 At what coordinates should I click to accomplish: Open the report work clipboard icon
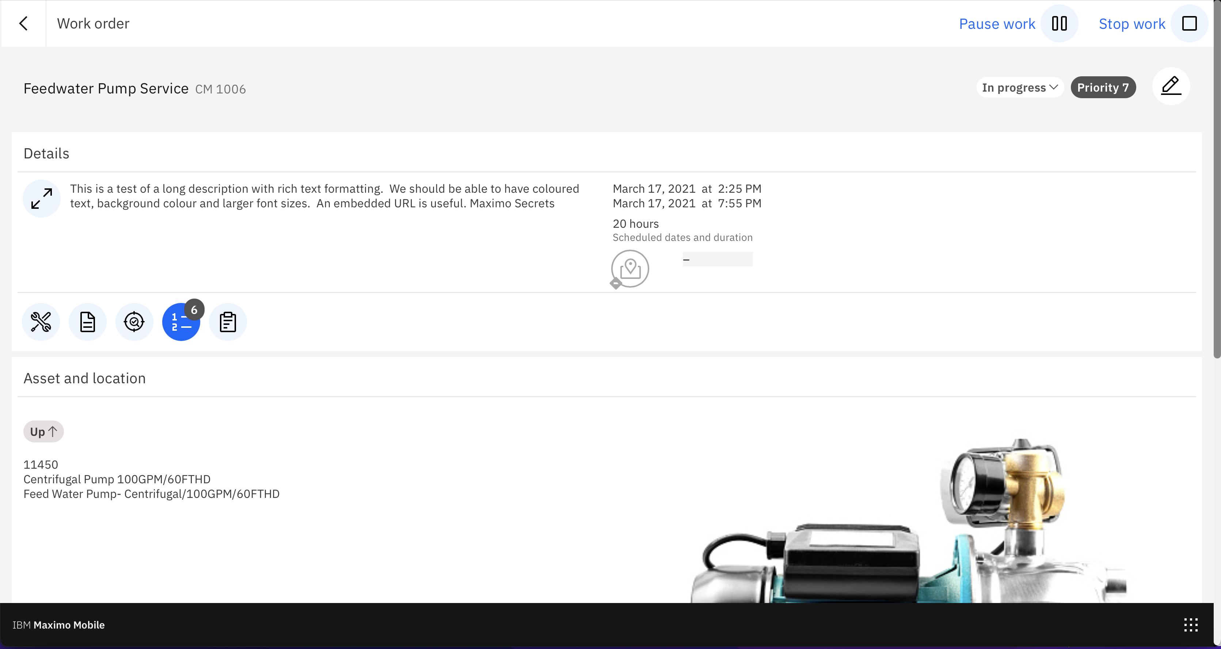(228, 322)
